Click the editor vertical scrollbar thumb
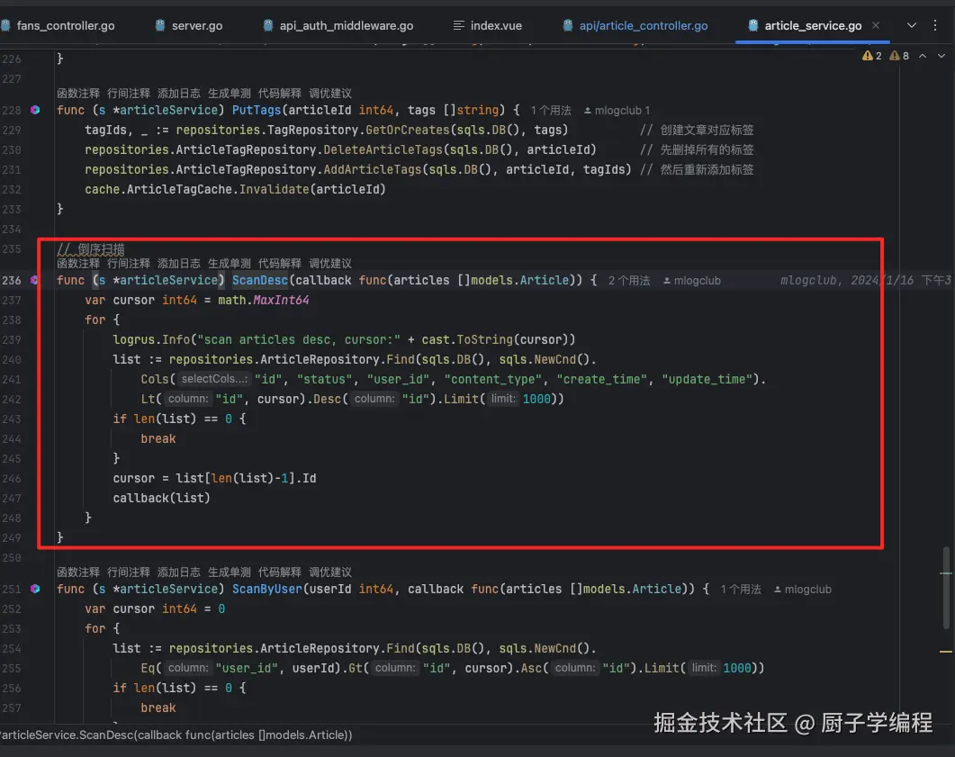Image resolution: width=955 pixels, height=757 pixels. (946, 588)
